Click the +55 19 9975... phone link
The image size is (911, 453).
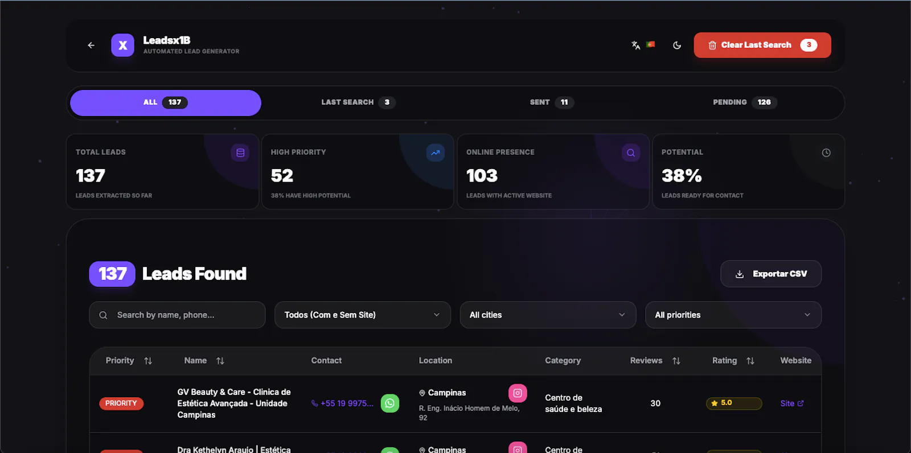tap(342, 403)
